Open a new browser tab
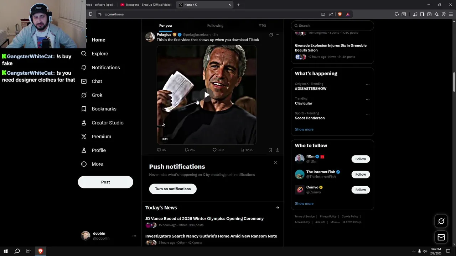This screenshot has height=256, width=456. [x=238, y=5]
